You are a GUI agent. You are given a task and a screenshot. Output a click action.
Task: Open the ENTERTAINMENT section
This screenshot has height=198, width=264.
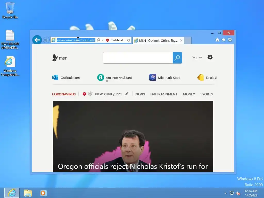tap(164, 94)
